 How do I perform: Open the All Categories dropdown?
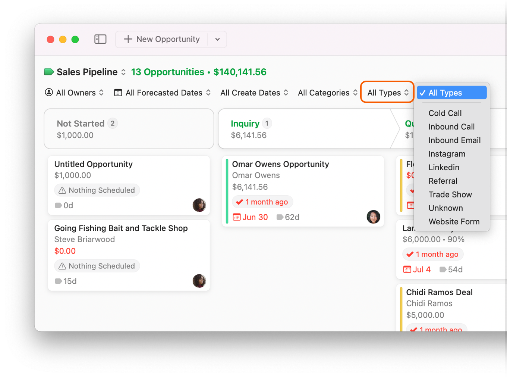point(323,93)
